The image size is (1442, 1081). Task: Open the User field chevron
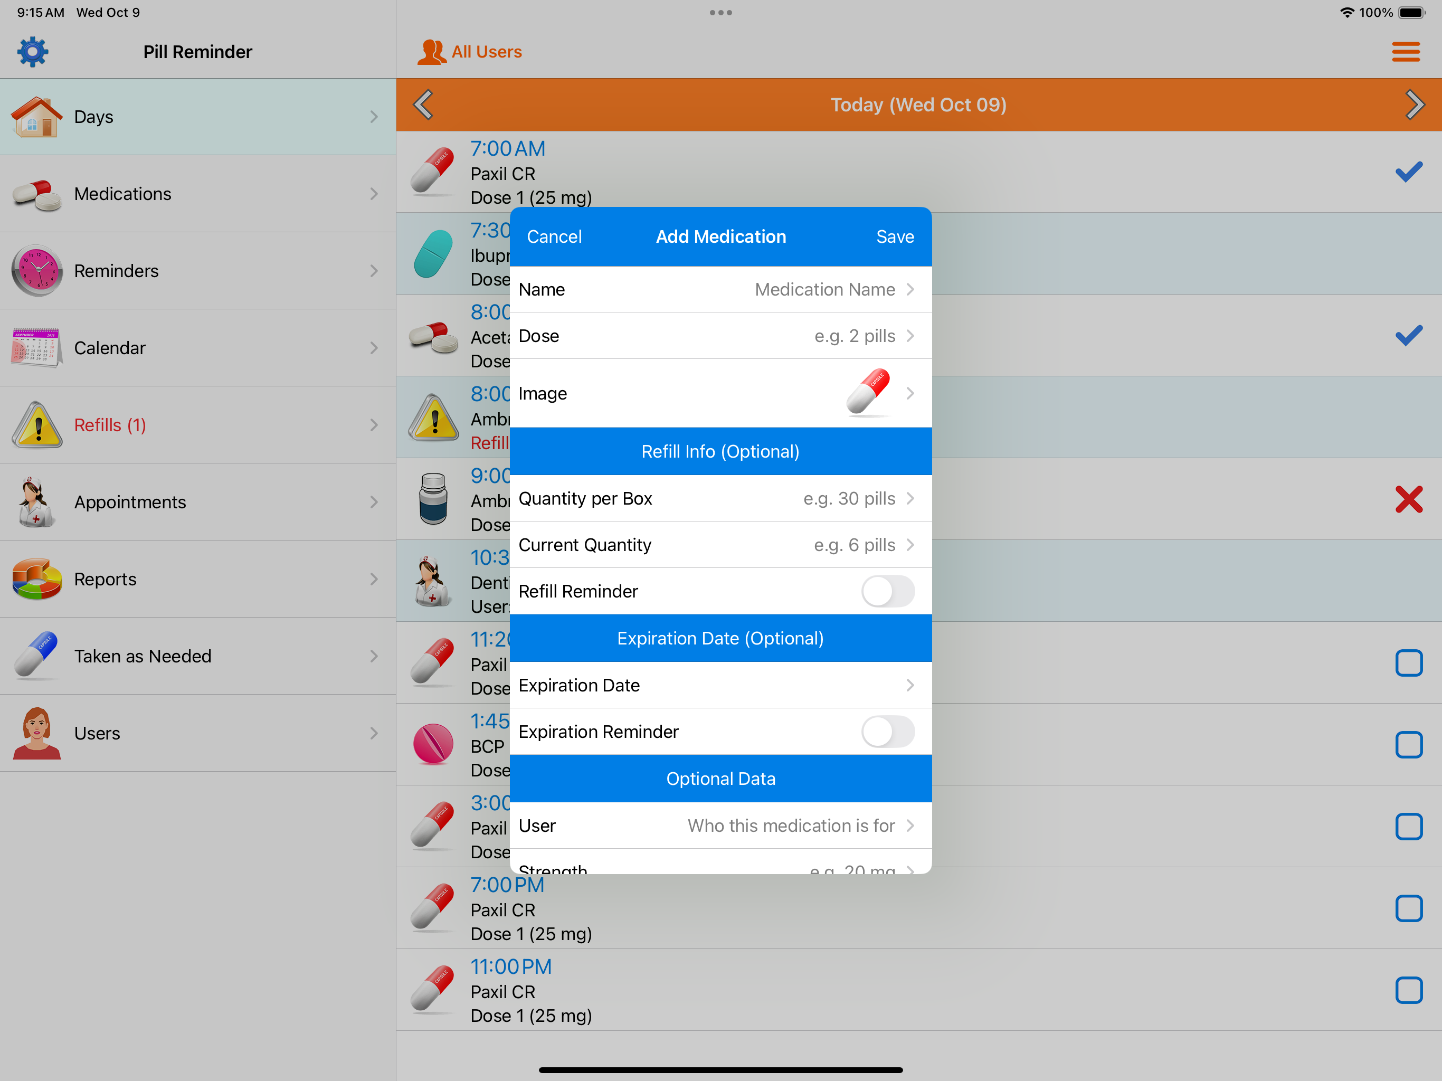pyautogui.click(x=910, y=826)
